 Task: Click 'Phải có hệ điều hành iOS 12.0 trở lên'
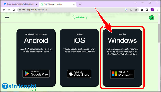pyautogui.click(x=79, y=52)
